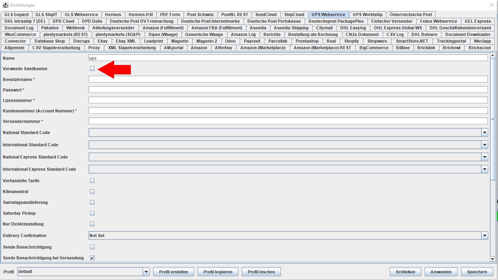Toggle Verhandelte Tarife checkbox
Image resolution: width=498 pixels, height=280 pixels.
pyautogui.click(x=92, y=181)
